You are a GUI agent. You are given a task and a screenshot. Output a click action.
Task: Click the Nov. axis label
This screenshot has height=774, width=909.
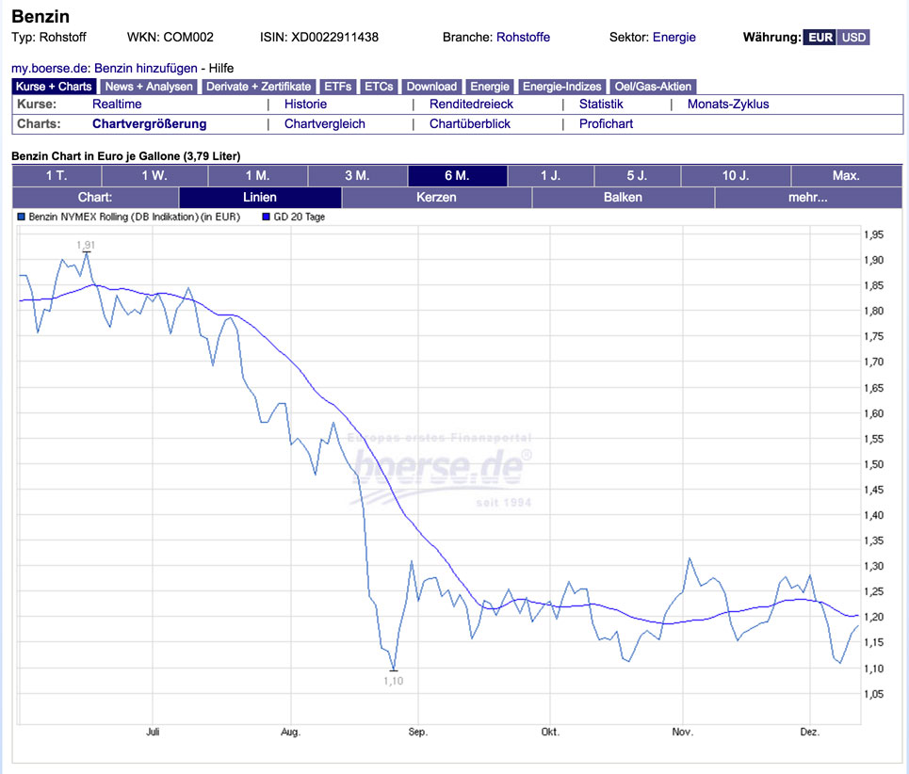(x=683, y=732)
